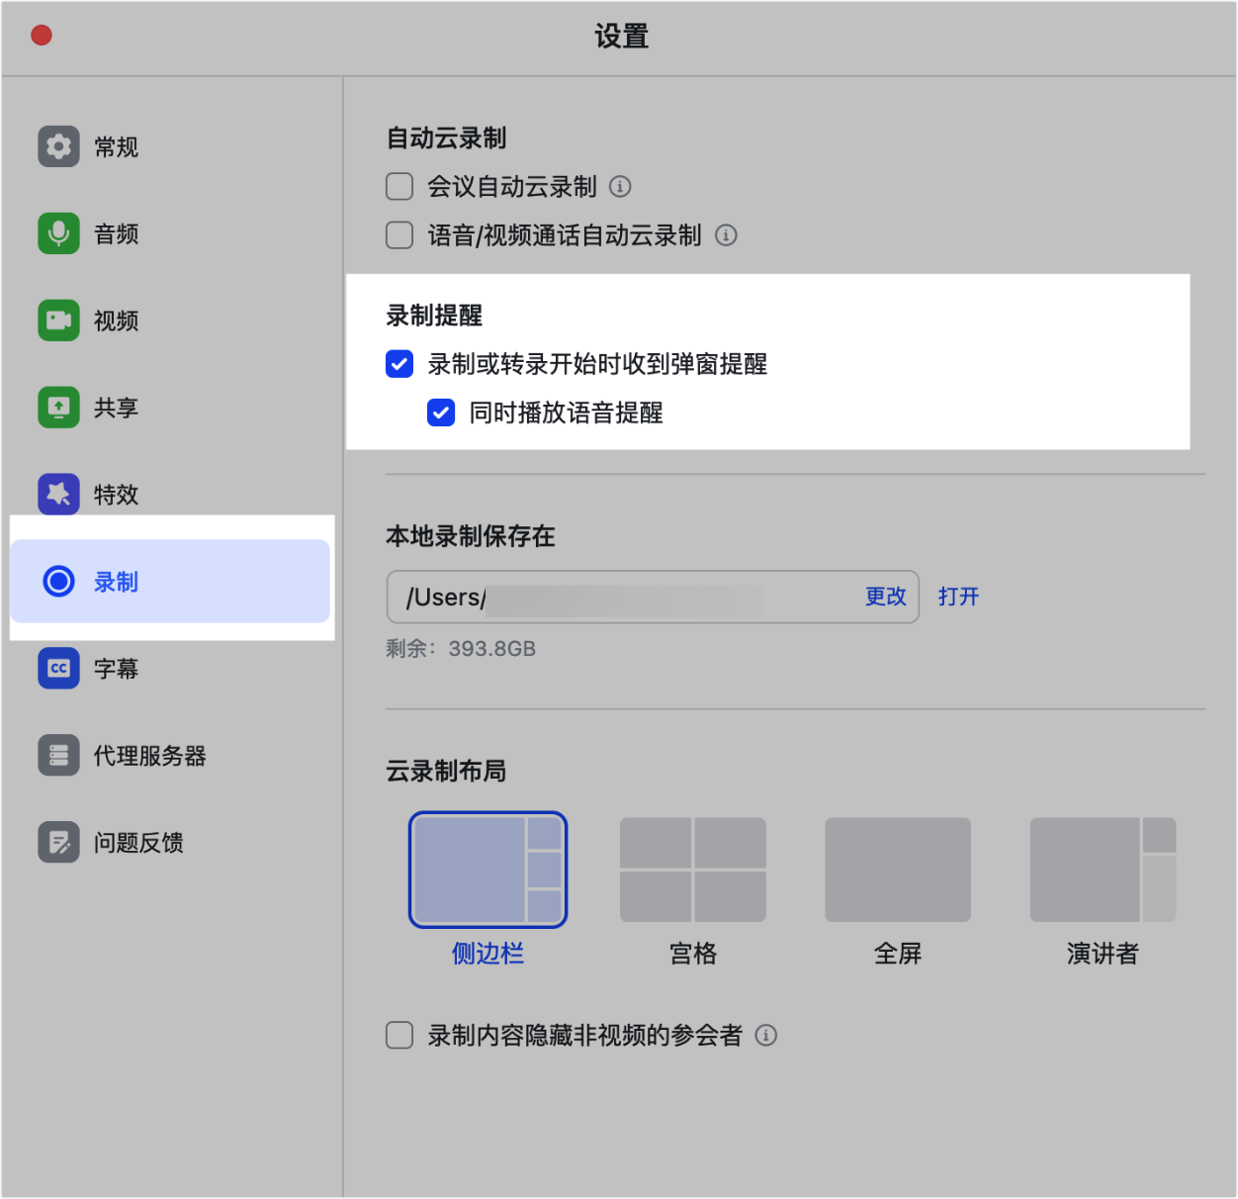The height and width of the screenshot is (1199, 1238).
Task: Switch to 问题反馈 settings tab
Action: click(x=170, y=842)
